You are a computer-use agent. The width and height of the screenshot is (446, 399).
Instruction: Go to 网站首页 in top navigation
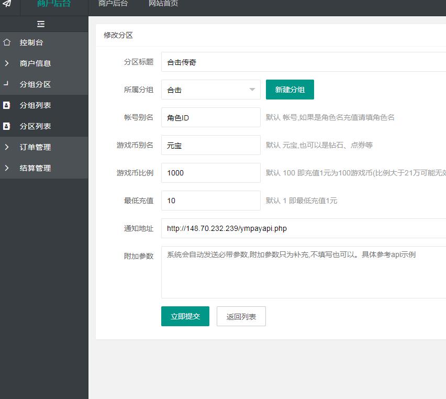(x=163, y=4)
